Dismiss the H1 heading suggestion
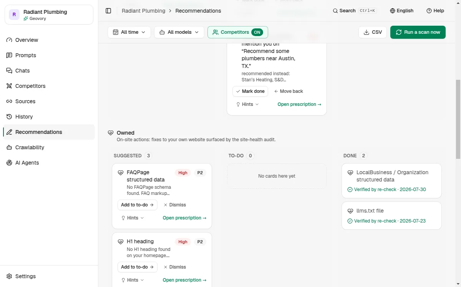 175,267
